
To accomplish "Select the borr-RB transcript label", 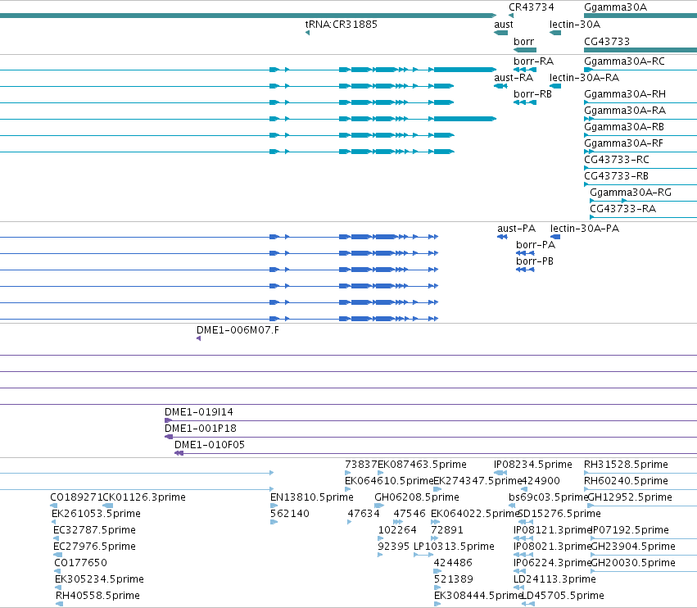I will pos(532,94).
